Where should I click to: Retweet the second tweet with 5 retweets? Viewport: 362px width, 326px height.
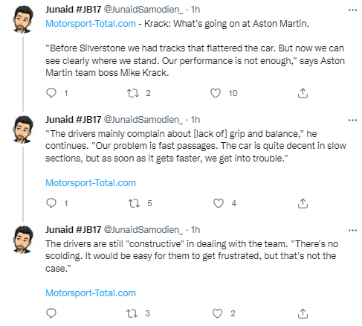(x=134, y=203)
